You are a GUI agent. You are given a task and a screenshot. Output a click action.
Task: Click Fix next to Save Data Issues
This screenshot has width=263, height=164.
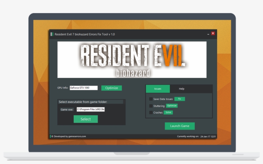tap(180, 99)
